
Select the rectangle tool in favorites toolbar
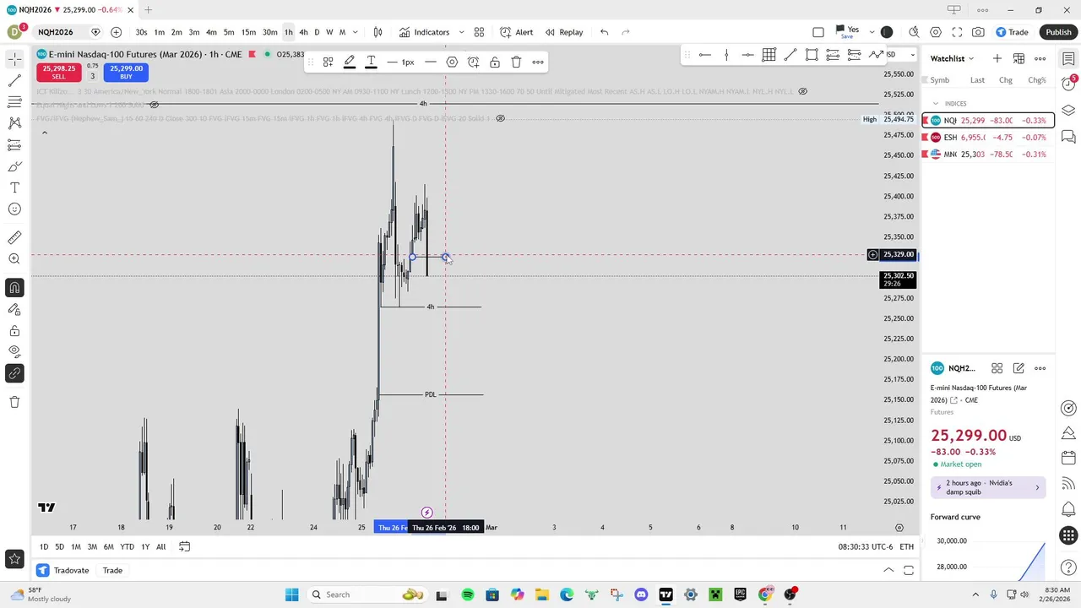(x=812, y=55)
